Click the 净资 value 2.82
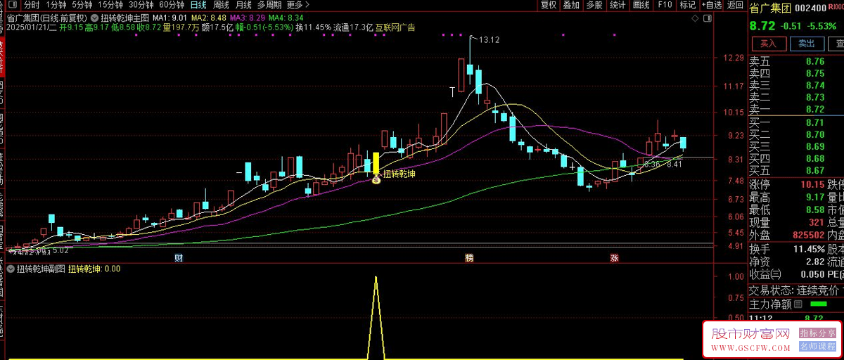Viewport: 844px width, 360px height. click(815, 262)
